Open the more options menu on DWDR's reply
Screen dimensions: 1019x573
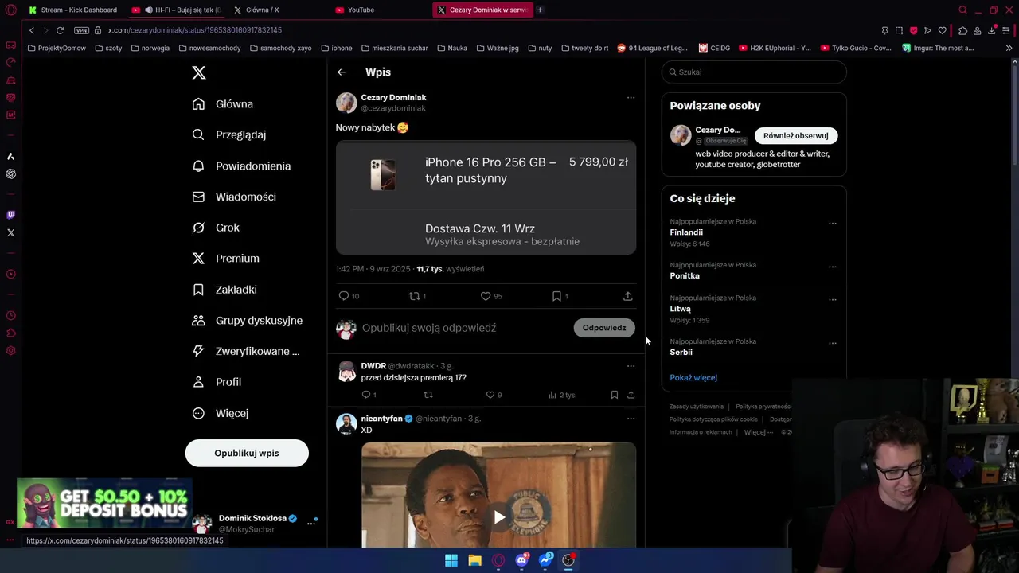pyautogui.click(x=631, y=366)
